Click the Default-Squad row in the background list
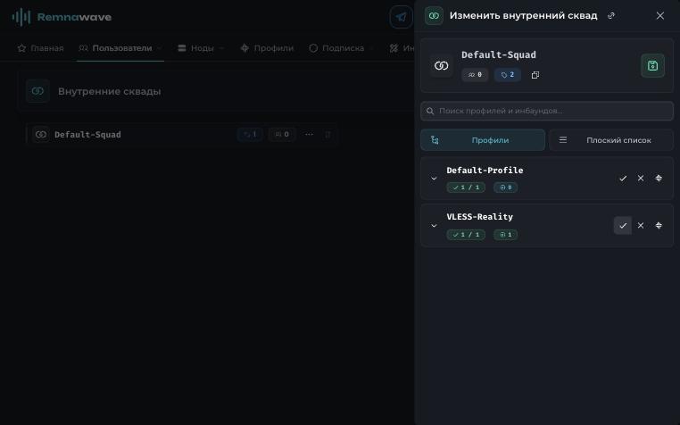This screenshot has width=680, height=425. (x=182, y=135)
